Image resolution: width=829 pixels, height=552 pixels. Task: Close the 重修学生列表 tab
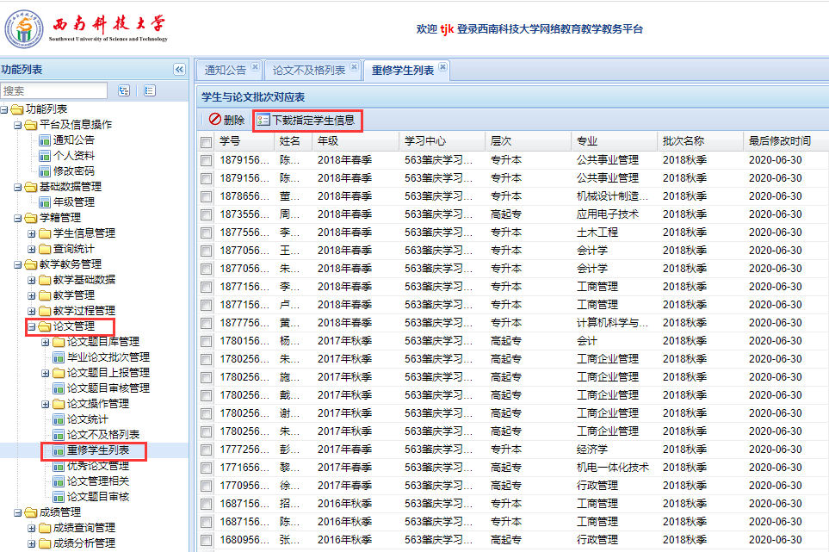442,66
